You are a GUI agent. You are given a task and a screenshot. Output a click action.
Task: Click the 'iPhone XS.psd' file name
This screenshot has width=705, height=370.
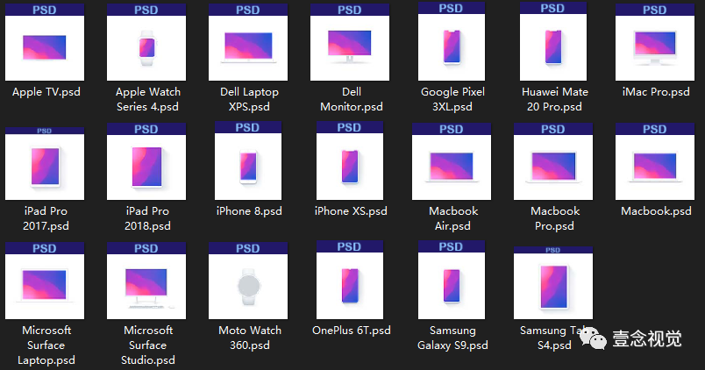[x=351, y=211]
